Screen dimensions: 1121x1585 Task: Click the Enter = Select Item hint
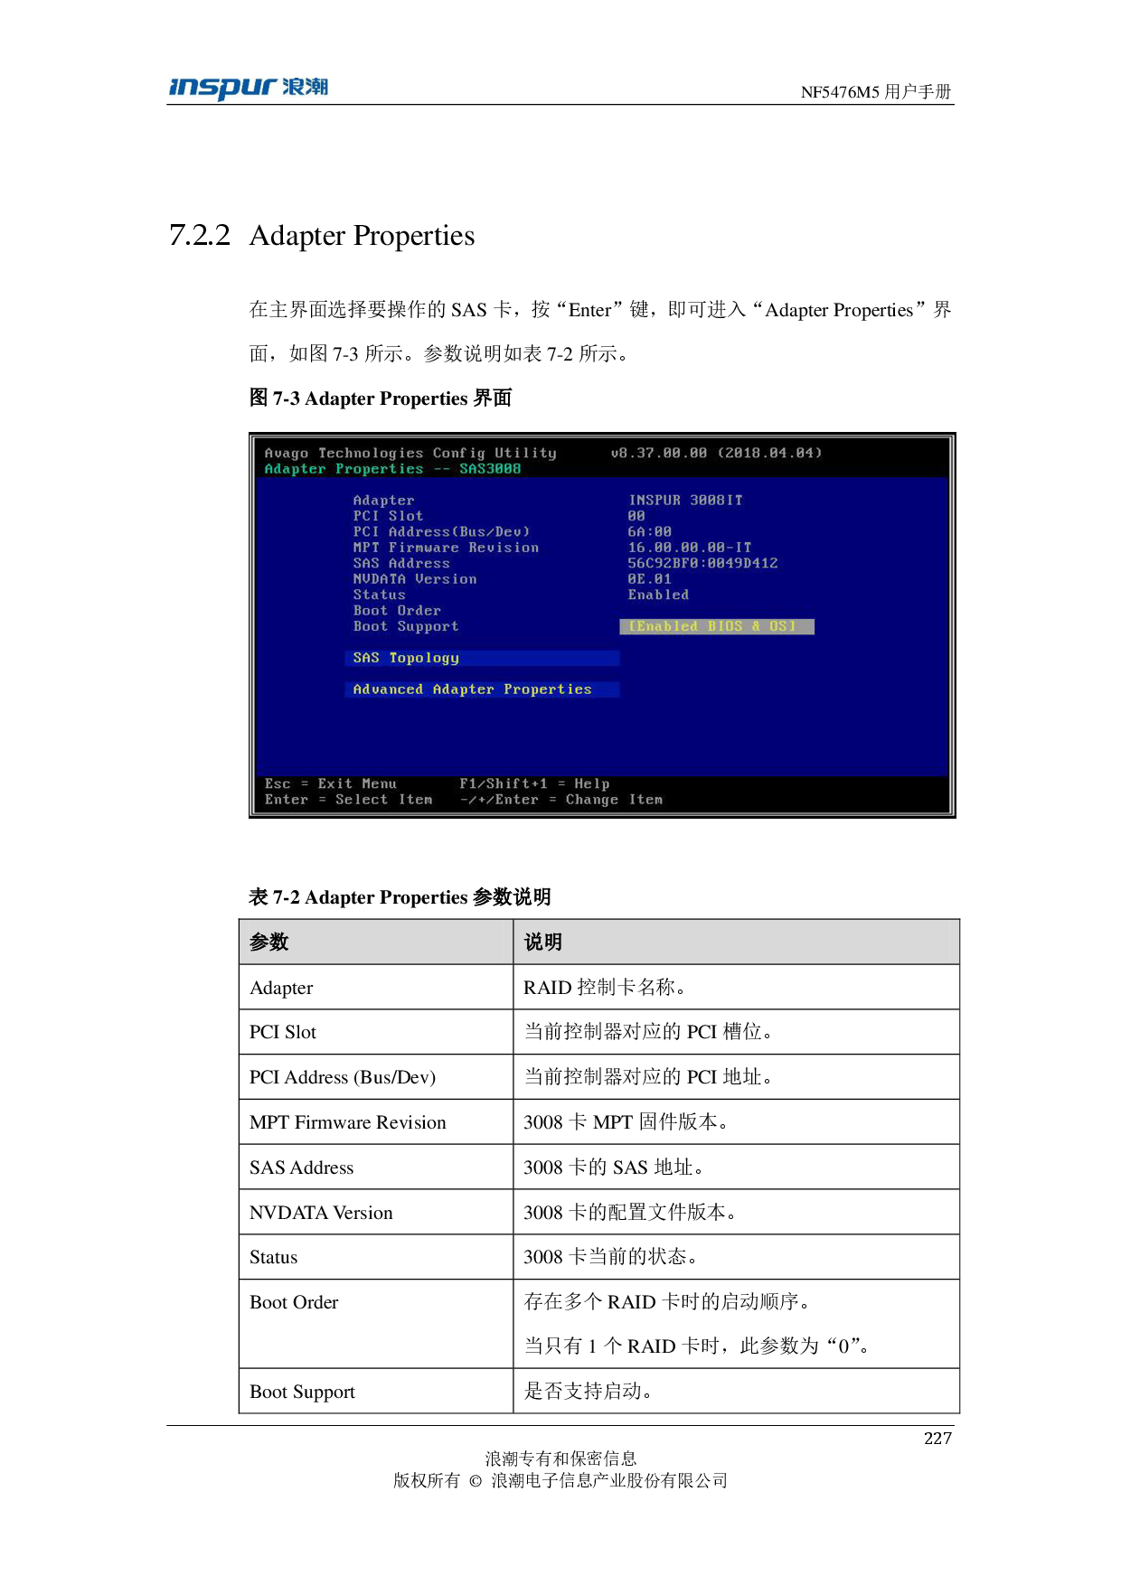348,800
